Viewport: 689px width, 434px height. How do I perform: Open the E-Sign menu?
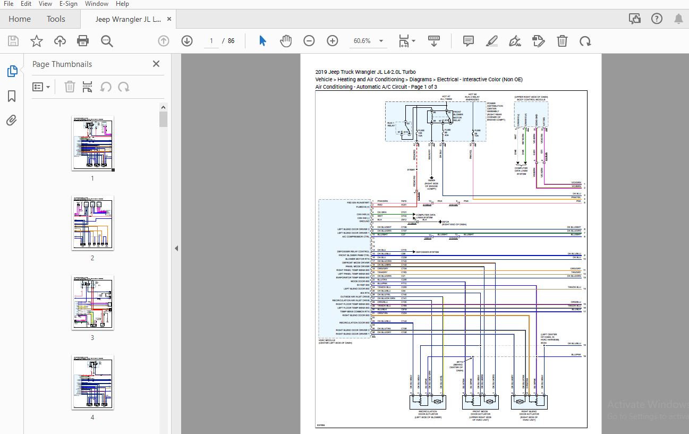click(x=68, y=4)
